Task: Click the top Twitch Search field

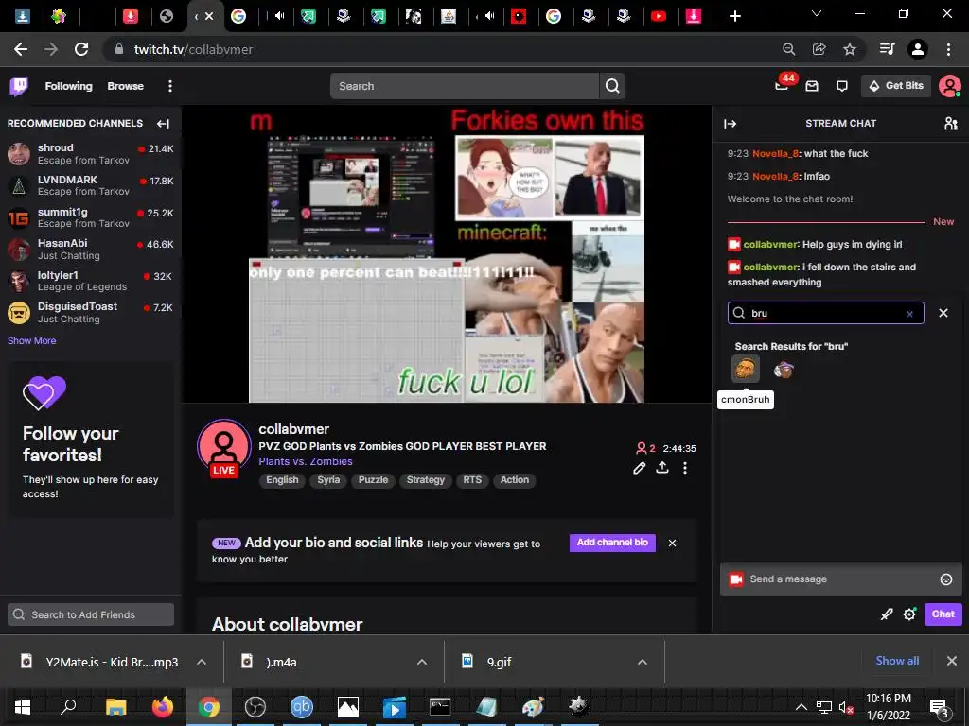Action: click(x=465, y=86)
